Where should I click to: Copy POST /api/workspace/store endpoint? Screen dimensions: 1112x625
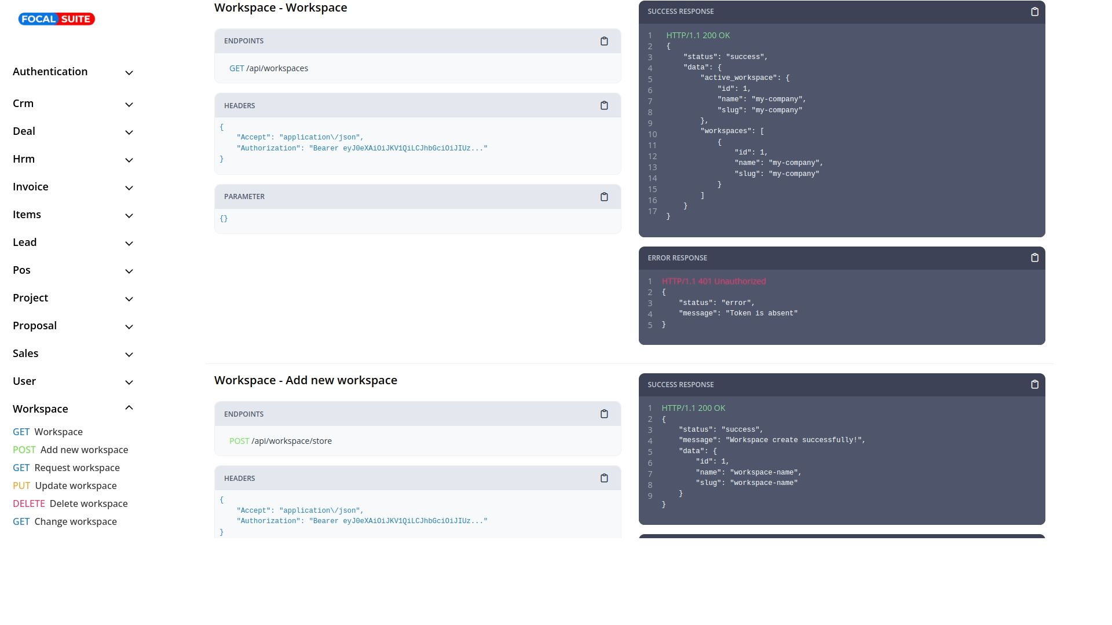(x=604, y=414)
